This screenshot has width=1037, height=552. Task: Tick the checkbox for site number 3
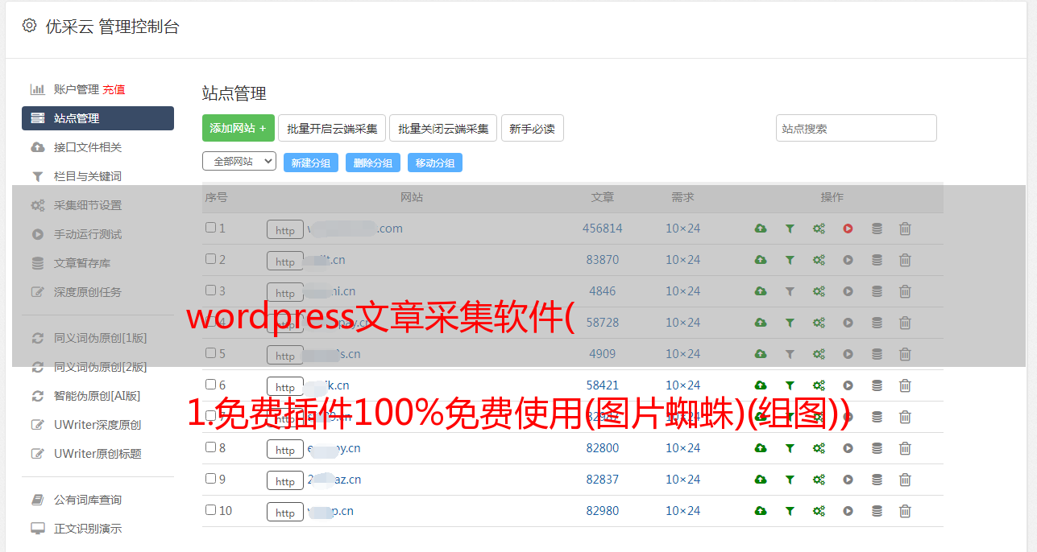click(x=210, y=290)
